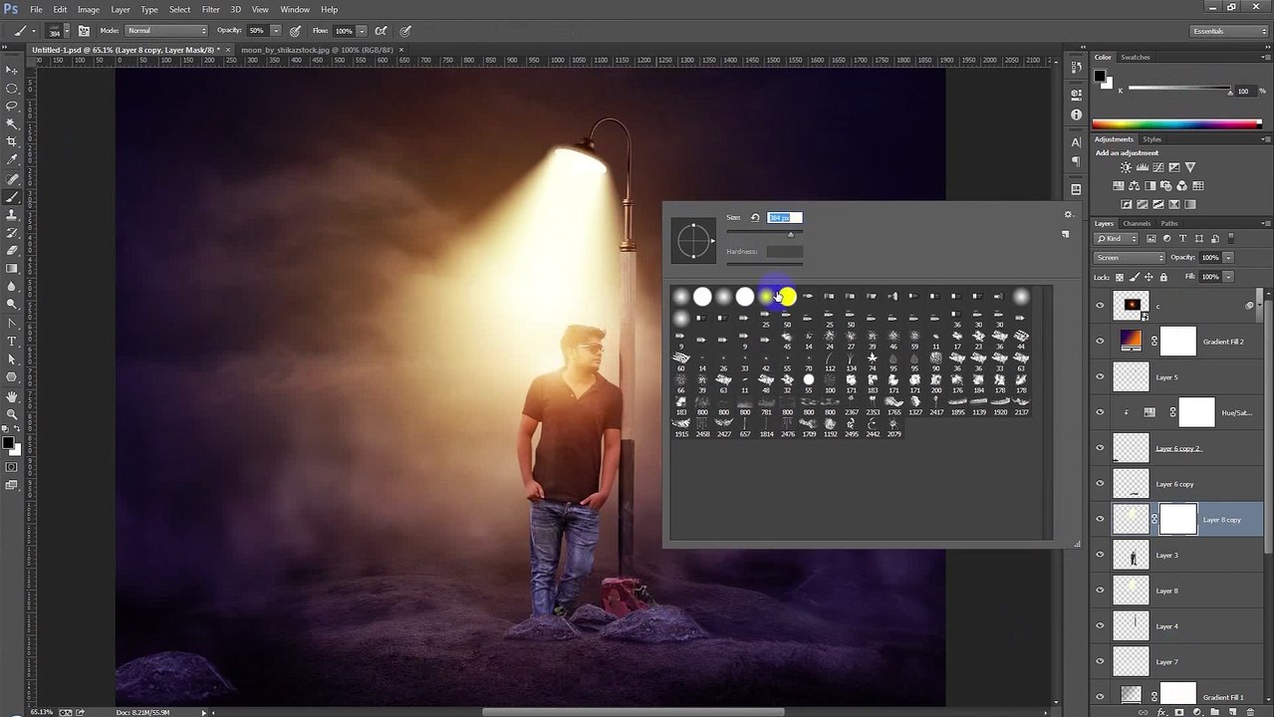Toggle layer filtering on/off switch
Image resolution: width=1274 pixels, height=717 pixels.
tap(1230, 239)
